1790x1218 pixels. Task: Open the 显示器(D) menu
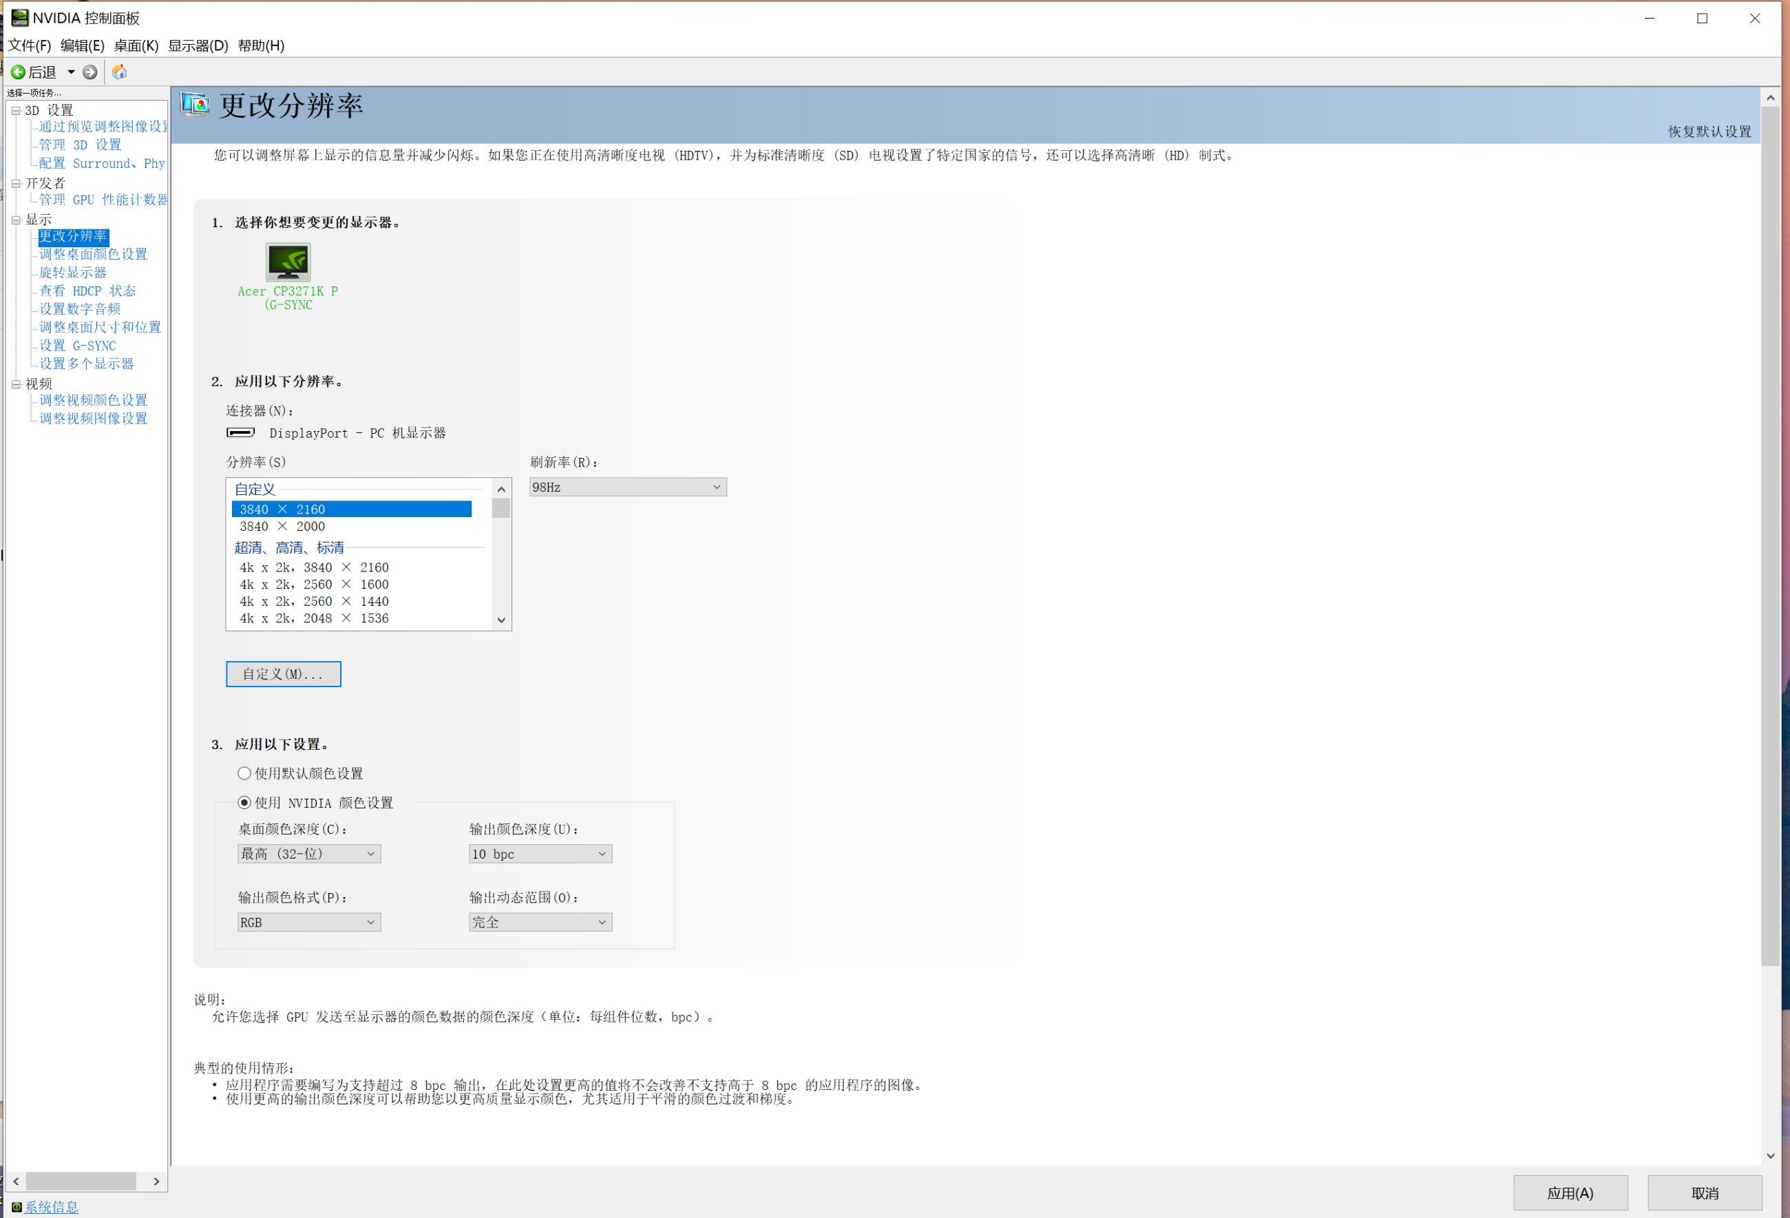(x=198, y=45)
